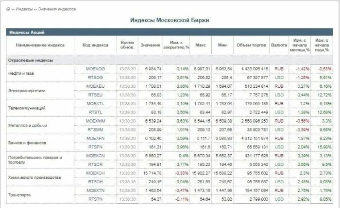Image resolution: width=340 pixels, height=208 pixels.
Task: Select the MOEXCN min value 5 652,37
Action: click(x=224, y=156)
